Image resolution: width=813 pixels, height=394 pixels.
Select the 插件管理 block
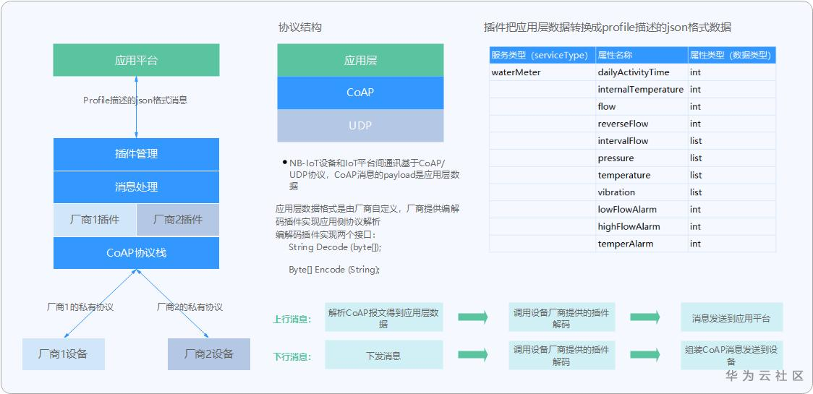click(137, 154)
